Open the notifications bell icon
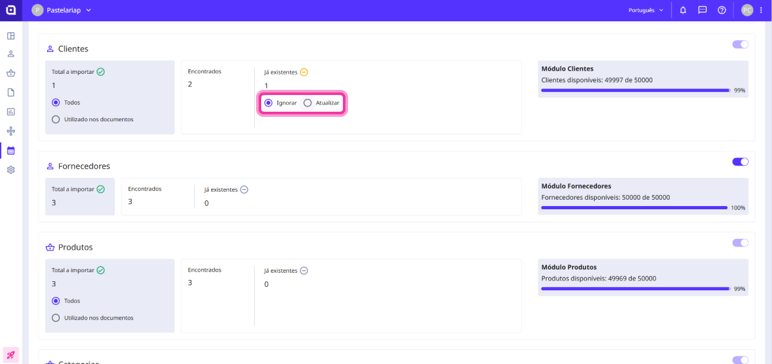 pyautogui.click(x=683, y=10)
